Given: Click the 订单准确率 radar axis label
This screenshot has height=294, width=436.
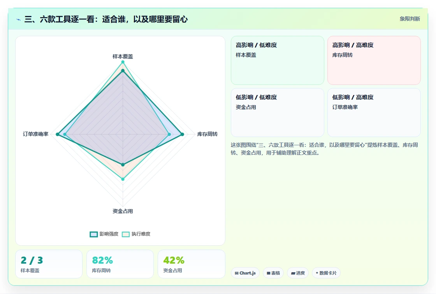Looking at the screenshot, I should pyautogui.click(x=35, y=134).
